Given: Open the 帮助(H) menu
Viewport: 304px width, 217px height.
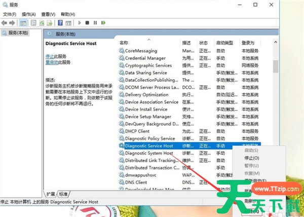Looking at the screenshot, I should click(x=68, y=14).
